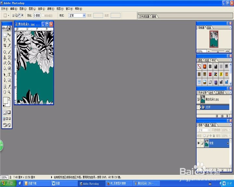Image resolution: width=234 pixels, height=187 pixels.
Task: Select the Hand tool
Action: click(x=5, y=92)
